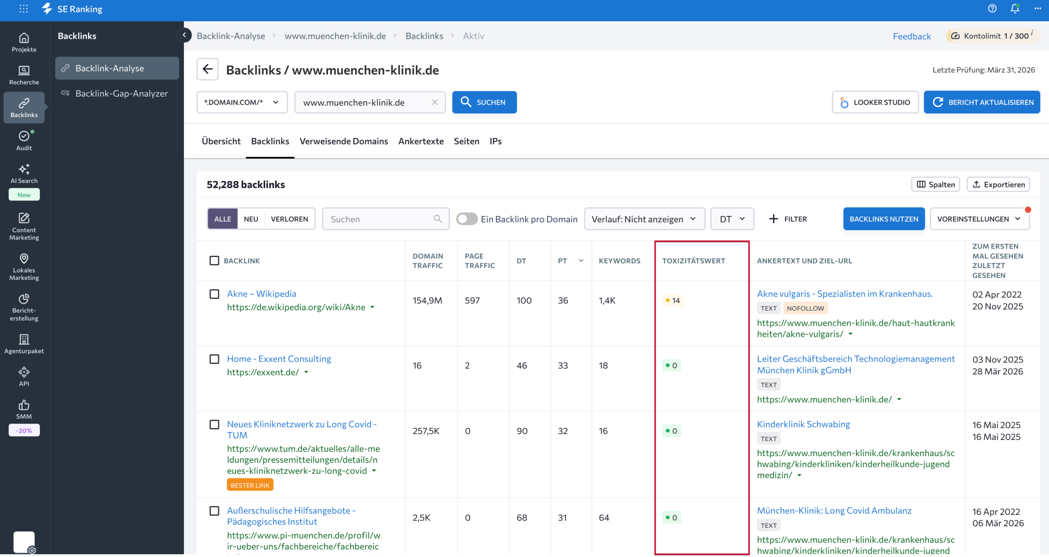This screenshot has height=557, width=1049.
Task: Open the Audit section
Action: 24,140
